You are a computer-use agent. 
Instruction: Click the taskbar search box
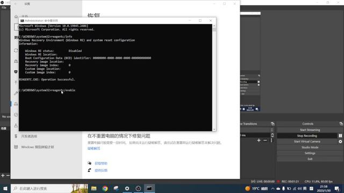tap(49, 188)
